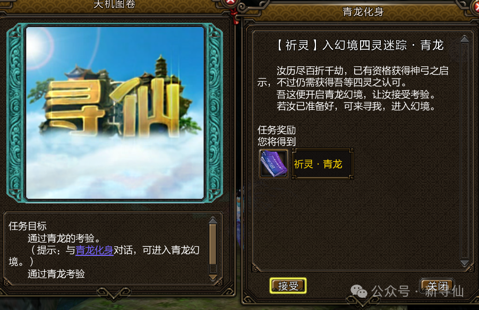Click the 关闭 button
This screenshot has width=479, height=310.
tap(438, 286)
